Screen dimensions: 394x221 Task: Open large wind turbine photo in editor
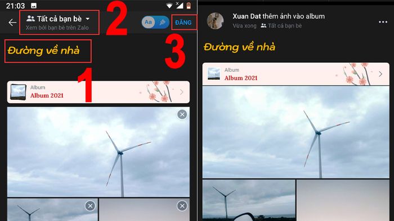[98, 152]
